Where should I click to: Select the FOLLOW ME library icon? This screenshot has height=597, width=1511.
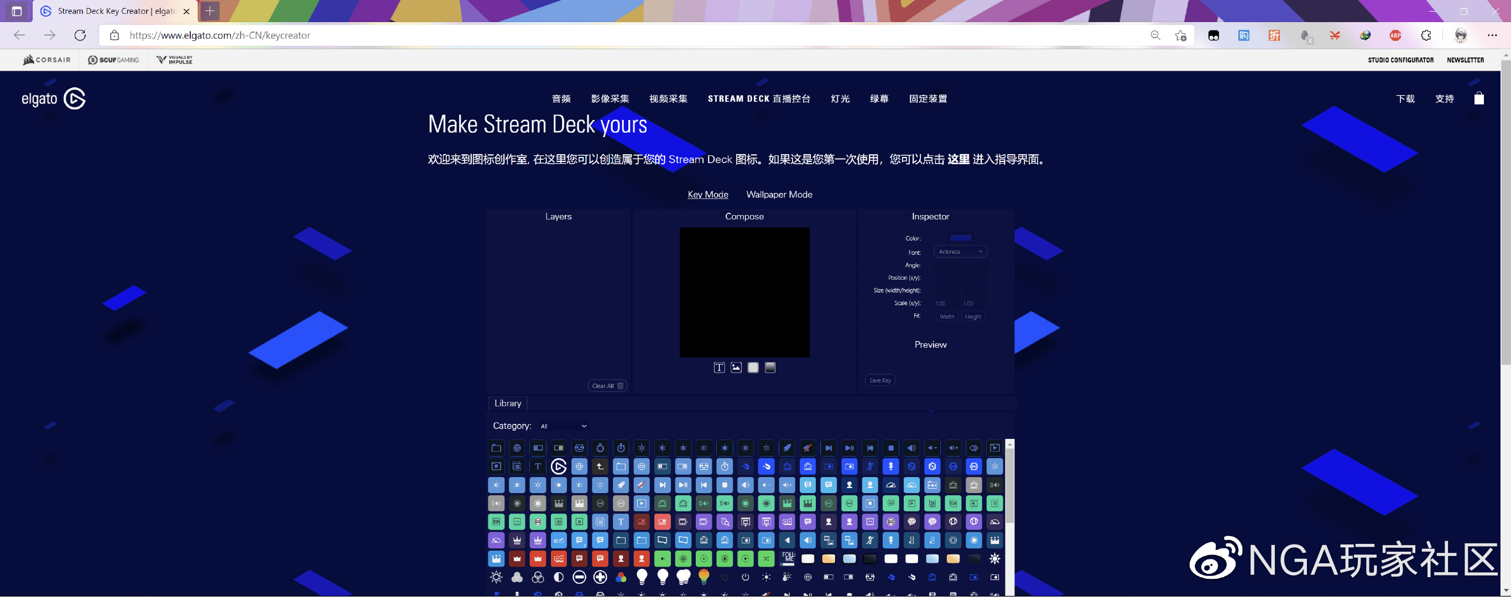[x=787, y=559]
